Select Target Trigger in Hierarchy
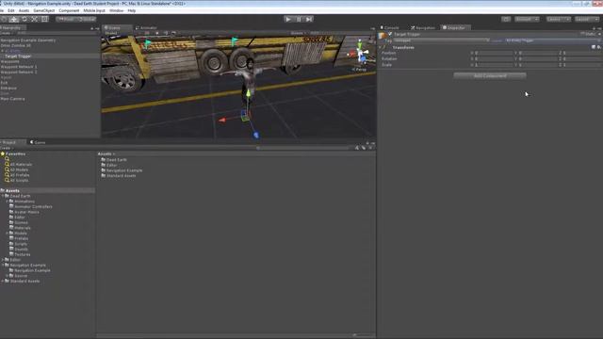Image resolution: width=603 pixels, height=339 pixels. click(x=18, y=56)
